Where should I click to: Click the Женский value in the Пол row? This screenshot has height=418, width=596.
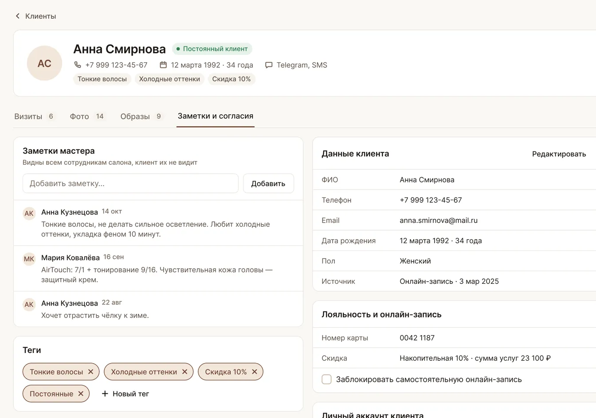[x=415, y=261]
